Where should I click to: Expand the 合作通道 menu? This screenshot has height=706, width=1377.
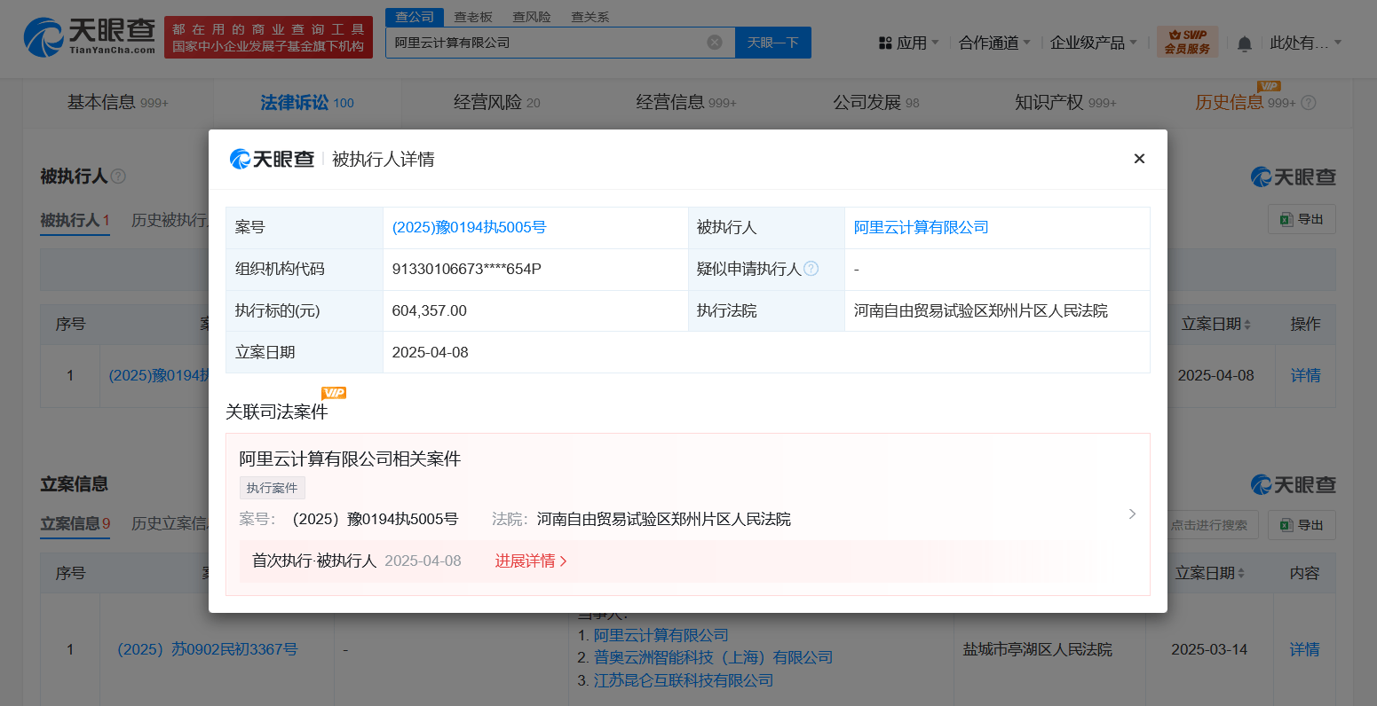[994, 43]
